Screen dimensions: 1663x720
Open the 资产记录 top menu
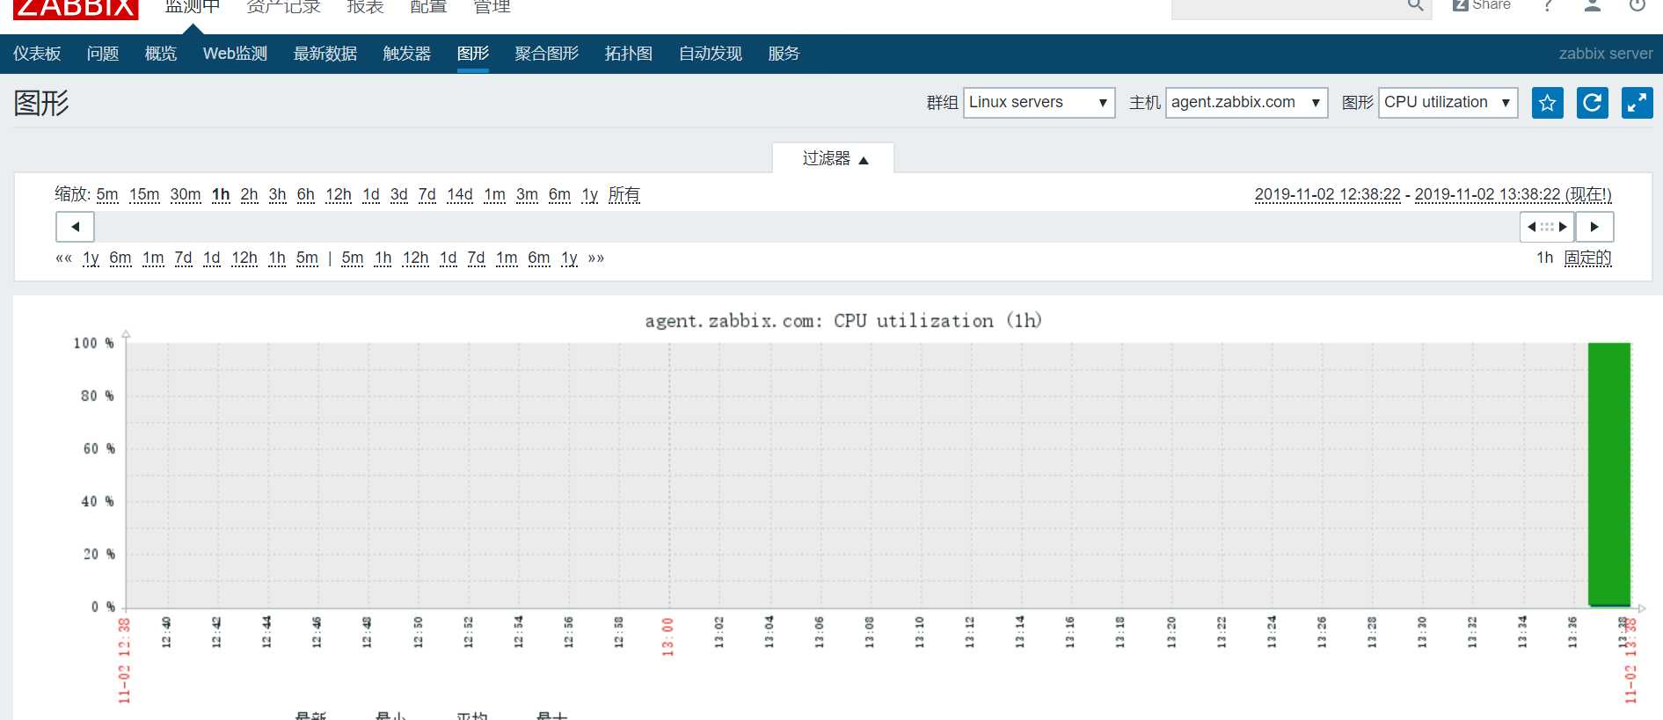click(x=283, y=7)
